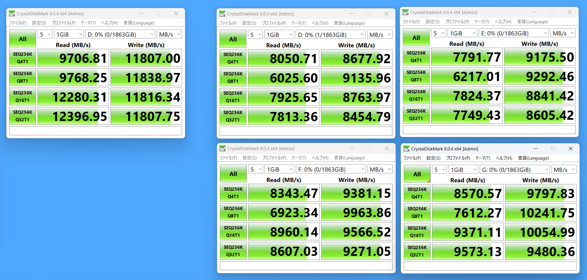Click CrystalDiskMark title icon in F: drive window
587x280 pixels.
point(223,148)
